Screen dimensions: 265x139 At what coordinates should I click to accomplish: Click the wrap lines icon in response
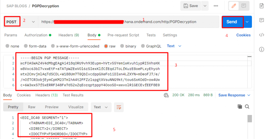(x=118, y=107)
